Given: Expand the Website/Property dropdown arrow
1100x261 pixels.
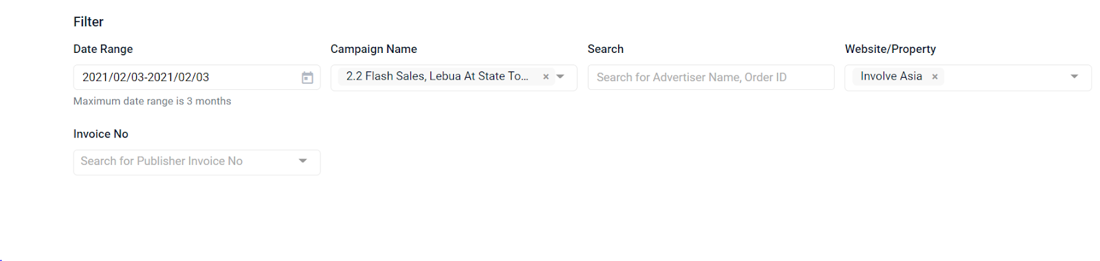Looking at the screenshot, I should tap(1075, 77).
